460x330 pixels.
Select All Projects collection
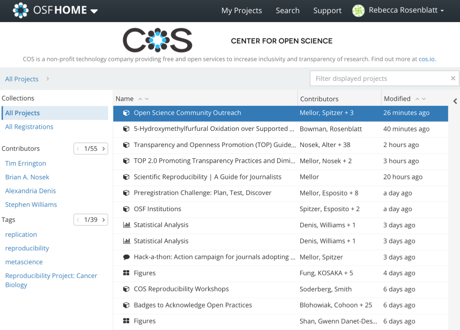(x=55, y=113)
